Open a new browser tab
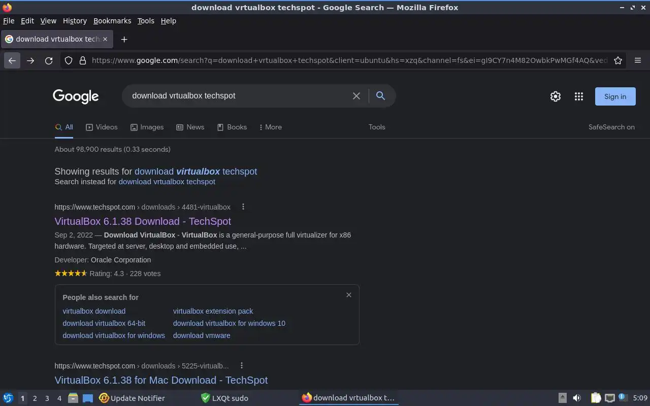This screenshot has height=406, width=650. (124, 39)
